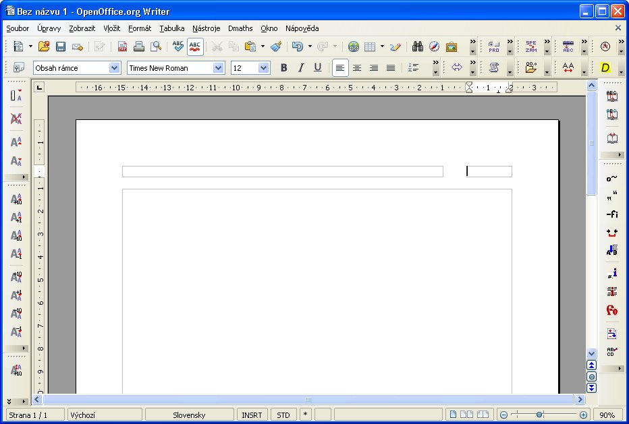Click the Fo icon in right sidebar
Image resolution: width=629 pixels, height=424 pixels.
coord(611,310)
